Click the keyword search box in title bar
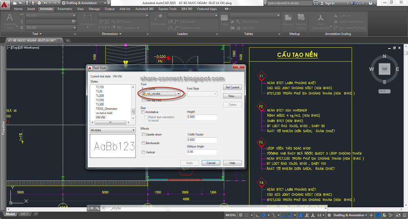The width and height of the screenshot is (408, 219). 289,3
